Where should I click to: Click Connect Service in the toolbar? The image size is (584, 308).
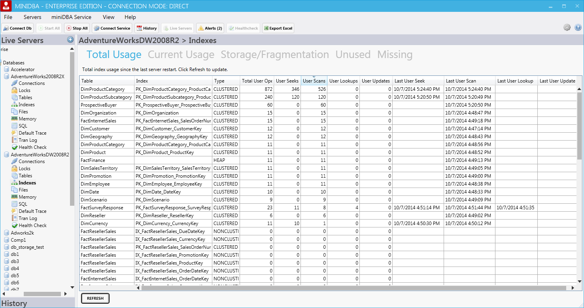[x=112, y=28]
